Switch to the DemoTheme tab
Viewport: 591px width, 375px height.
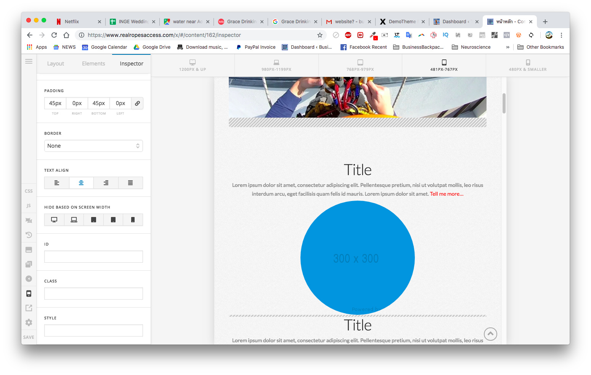tap(403, 22)
